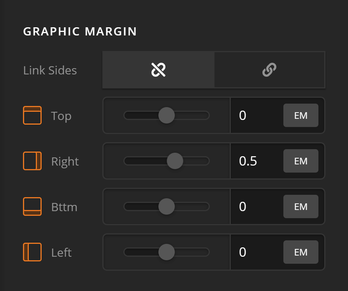348x291 pixels.
Task: Click the Left margin slider handle
Action: click(x=167, y=252)
